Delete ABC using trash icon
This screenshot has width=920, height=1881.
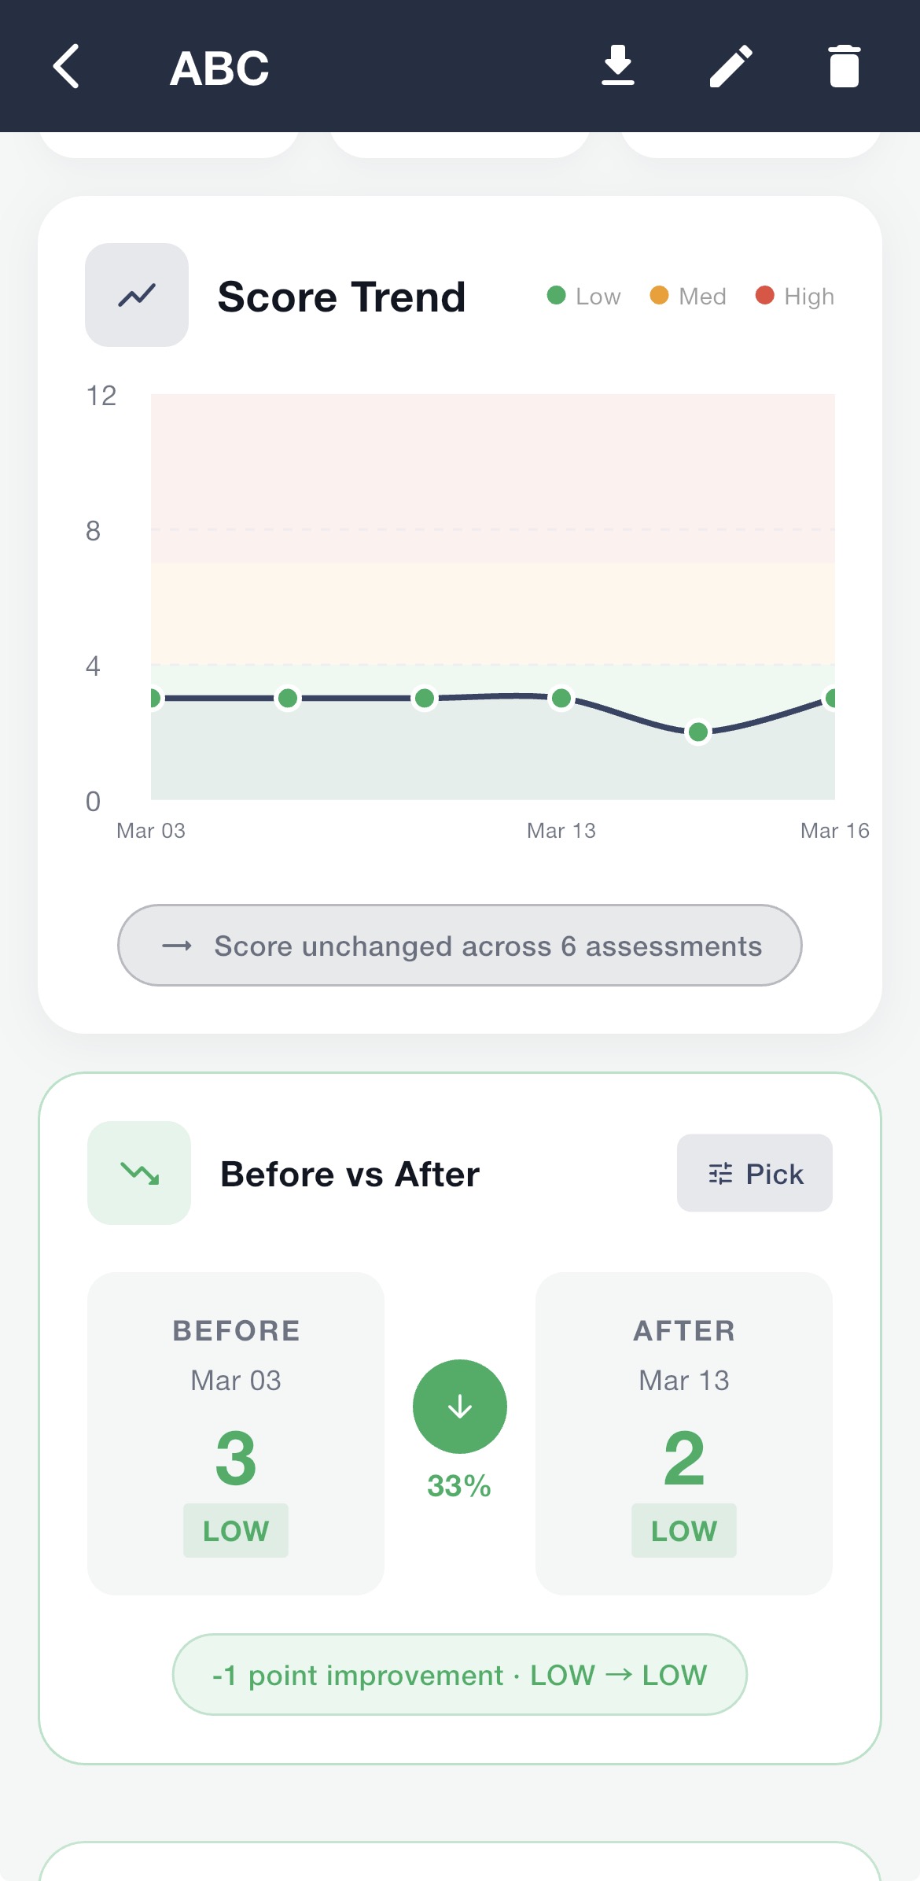[x=844, y=66]
